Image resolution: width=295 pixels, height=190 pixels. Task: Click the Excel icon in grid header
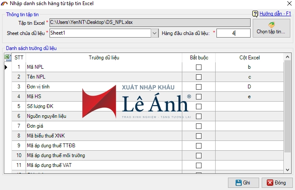point(8,57)
